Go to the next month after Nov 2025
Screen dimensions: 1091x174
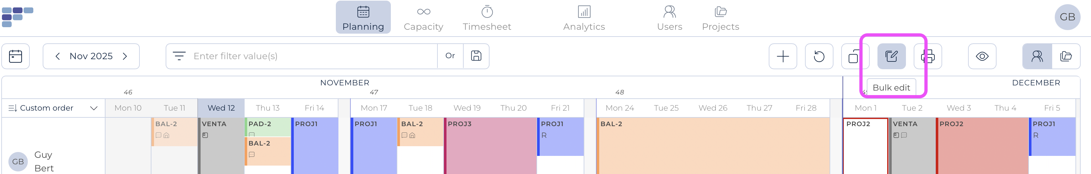tap(125, 56)
